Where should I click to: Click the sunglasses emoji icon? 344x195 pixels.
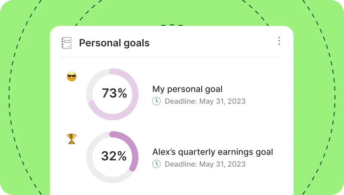pyautogui.click(x=72, y=76)
